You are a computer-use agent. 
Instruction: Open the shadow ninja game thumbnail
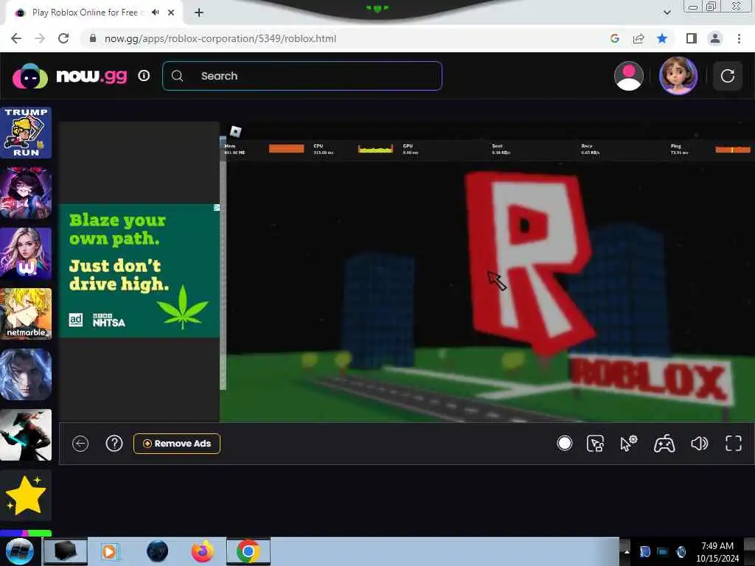coord(26,436)
